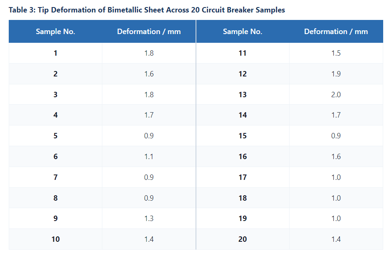The image size is (389, 253).
Task: Click the first Sample No. column header
Action: click(55, 32)
